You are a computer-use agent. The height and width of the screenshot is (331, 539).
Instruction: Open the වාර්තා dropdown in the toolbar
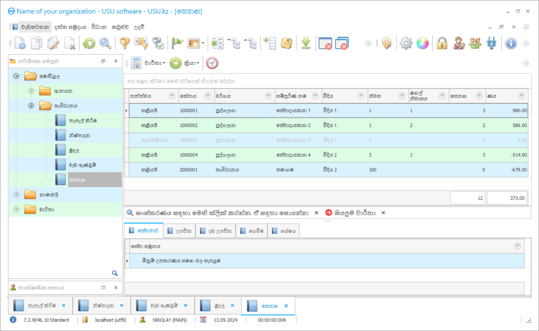click(x=155, y=63)
